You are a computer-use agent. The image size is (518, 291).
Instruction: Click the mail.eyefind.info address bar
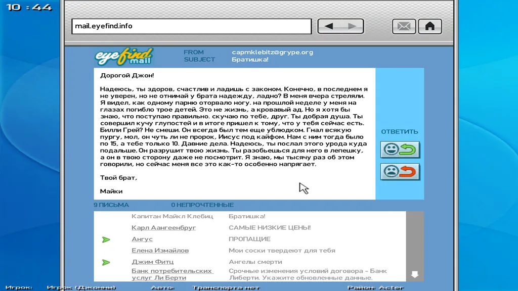pyautogui.click(x=192, y=26)
